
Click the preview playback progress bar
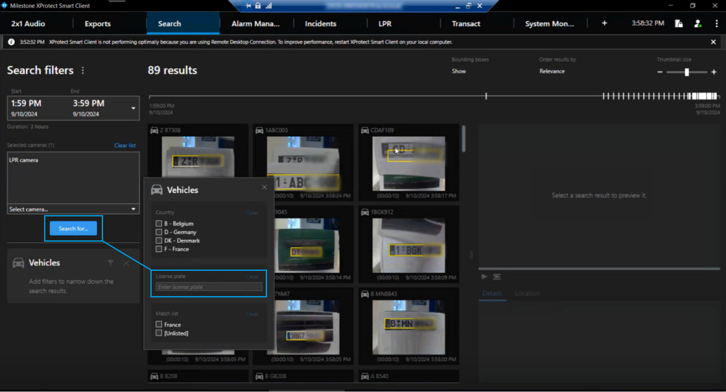[599, 268]
